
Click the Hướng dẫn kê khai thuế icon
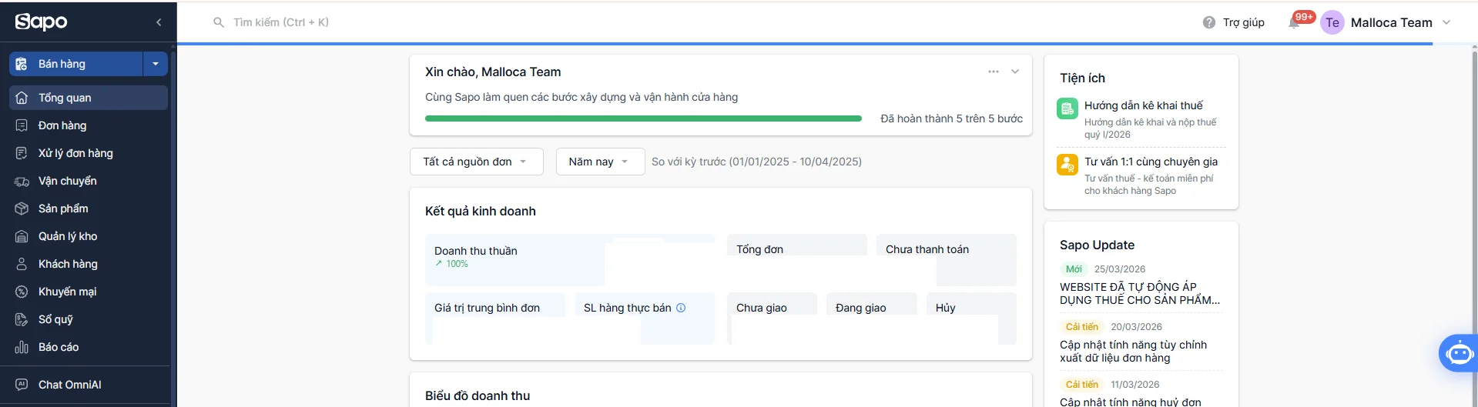coord(1067,108)
